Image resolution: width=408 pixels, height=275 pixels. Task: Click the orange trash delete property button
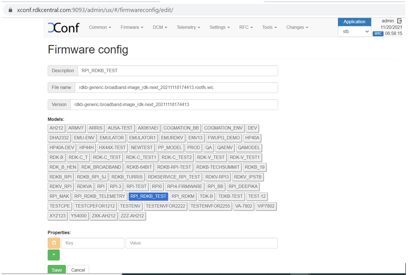[54, 243]
